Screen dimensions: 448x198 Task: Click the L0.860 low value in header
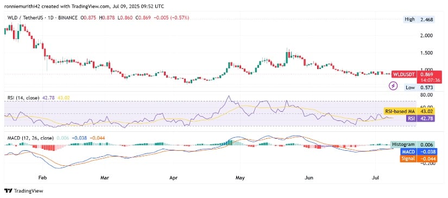click(x=125, y=18)
